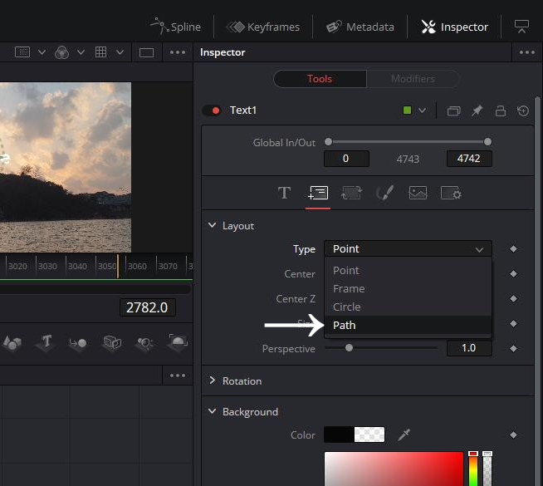Click the hue vertical slider strip

(473, 469)
